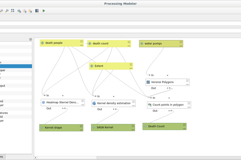241x160 pixels.
Task: Zoom to fit the whole model
Action: [x=12, y=11]
